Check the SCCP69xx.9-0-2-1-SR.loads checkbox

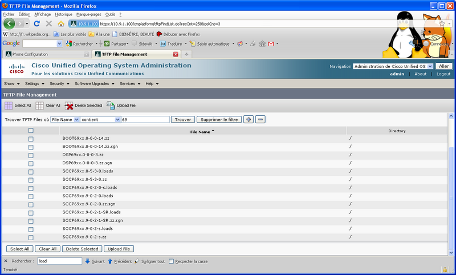pos(31,213)
